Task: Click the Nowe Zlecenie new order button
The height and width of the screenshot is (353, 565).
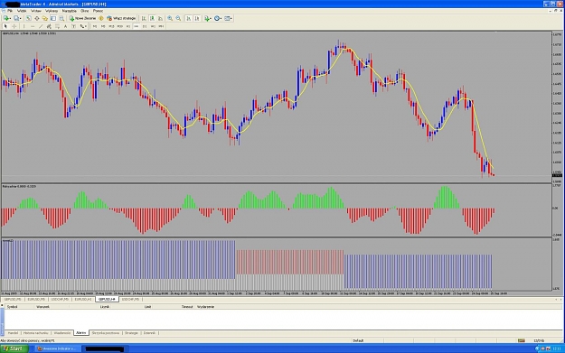Action: [x=82, y=18]
